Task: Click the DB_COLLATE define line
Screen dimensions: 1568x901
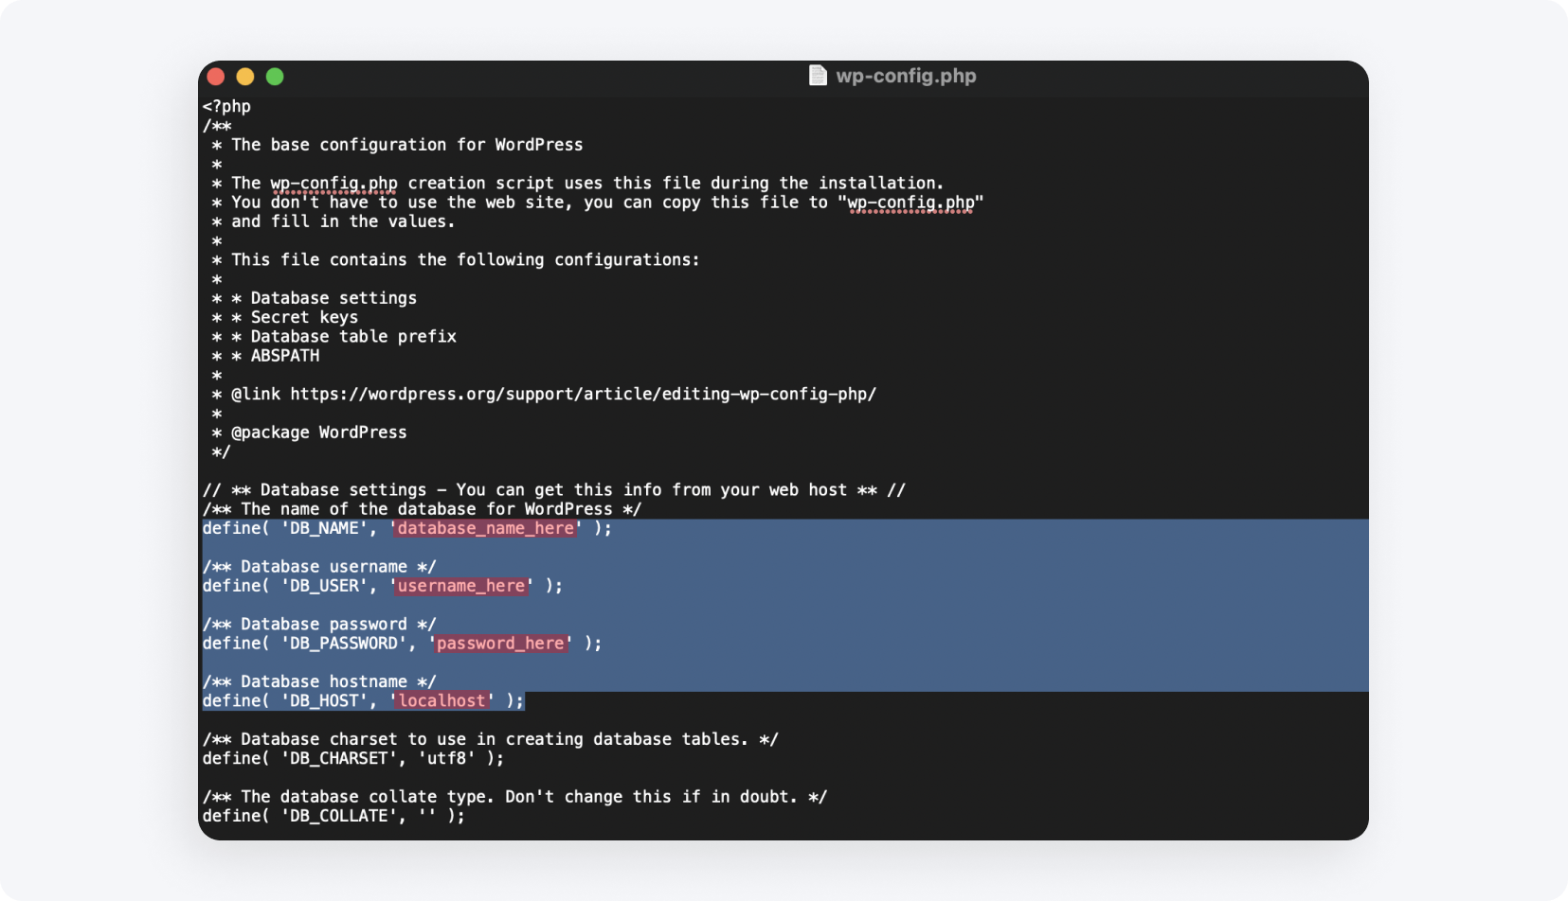Action: 332,815
